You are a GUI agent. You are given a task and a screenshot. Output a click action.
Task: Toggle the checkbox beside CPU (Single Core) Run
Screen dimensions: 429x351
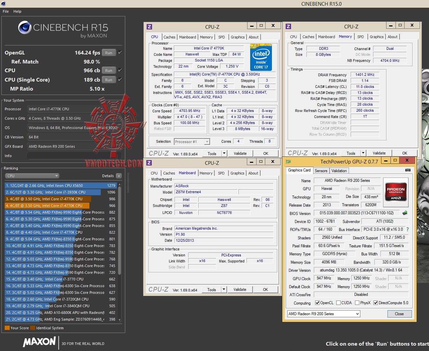(x=120, y=80)
